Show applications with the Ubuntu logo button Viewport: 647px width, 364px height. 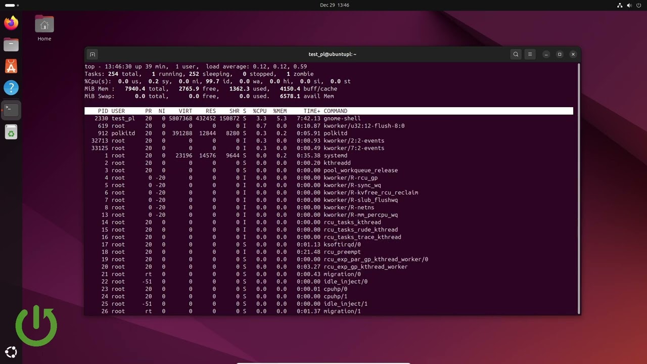[x=11, y=352]
